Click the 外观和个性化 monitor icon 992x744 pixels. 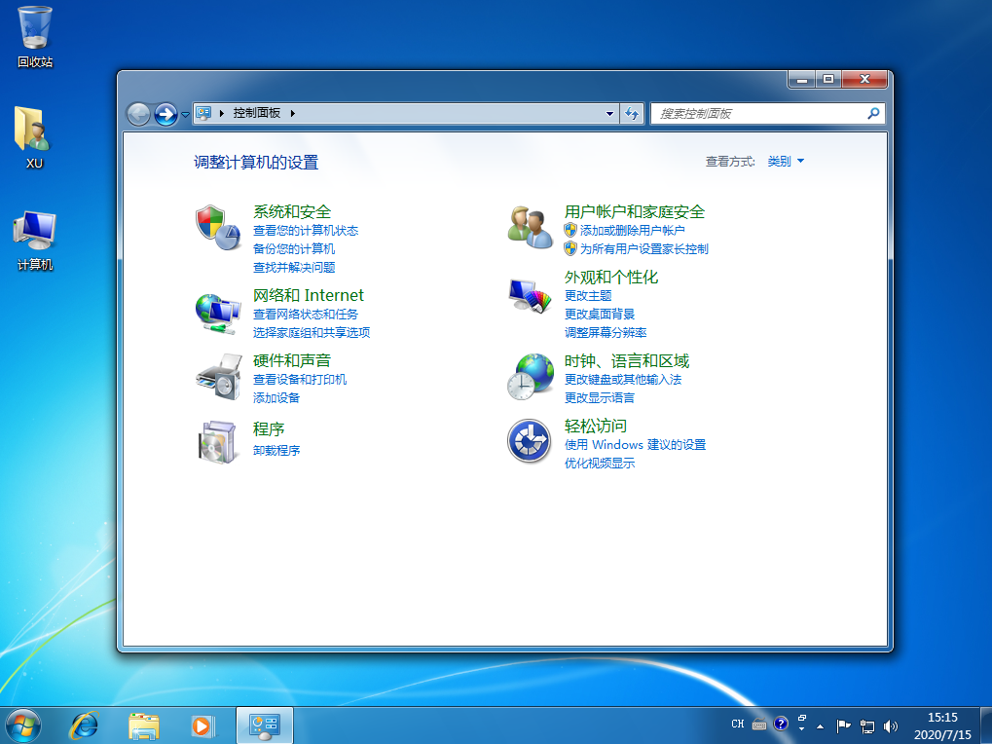point(531,294)
